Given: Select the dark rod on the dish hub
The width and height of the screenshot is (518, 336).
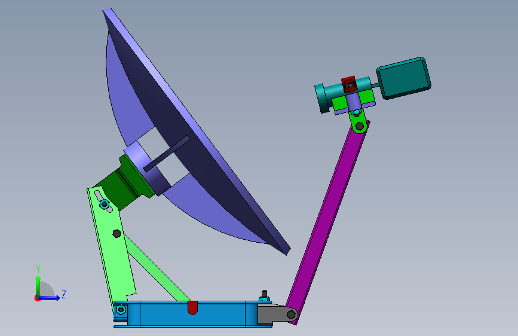Looking at the screenshot, I should (167, 154).
